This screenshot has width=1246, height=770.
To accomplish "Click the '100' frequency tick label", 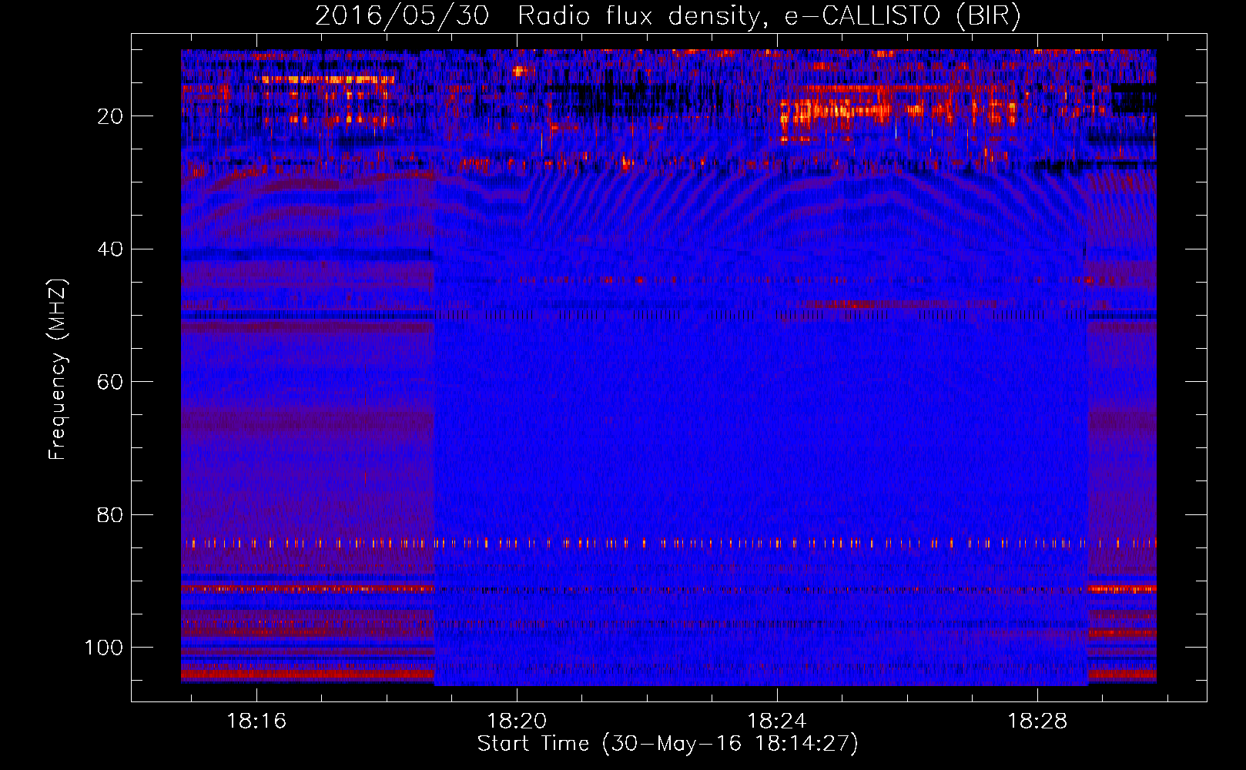I will tap(104, 648).
